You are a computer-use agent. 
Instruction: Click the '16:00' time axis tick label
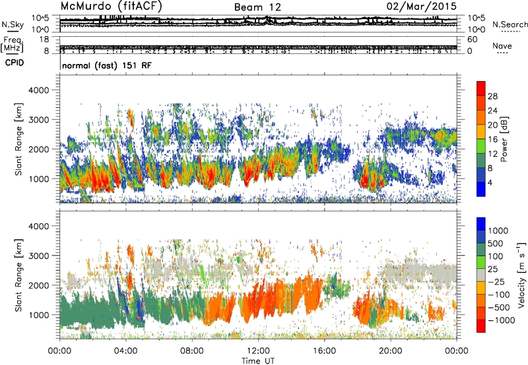[324, 351]
